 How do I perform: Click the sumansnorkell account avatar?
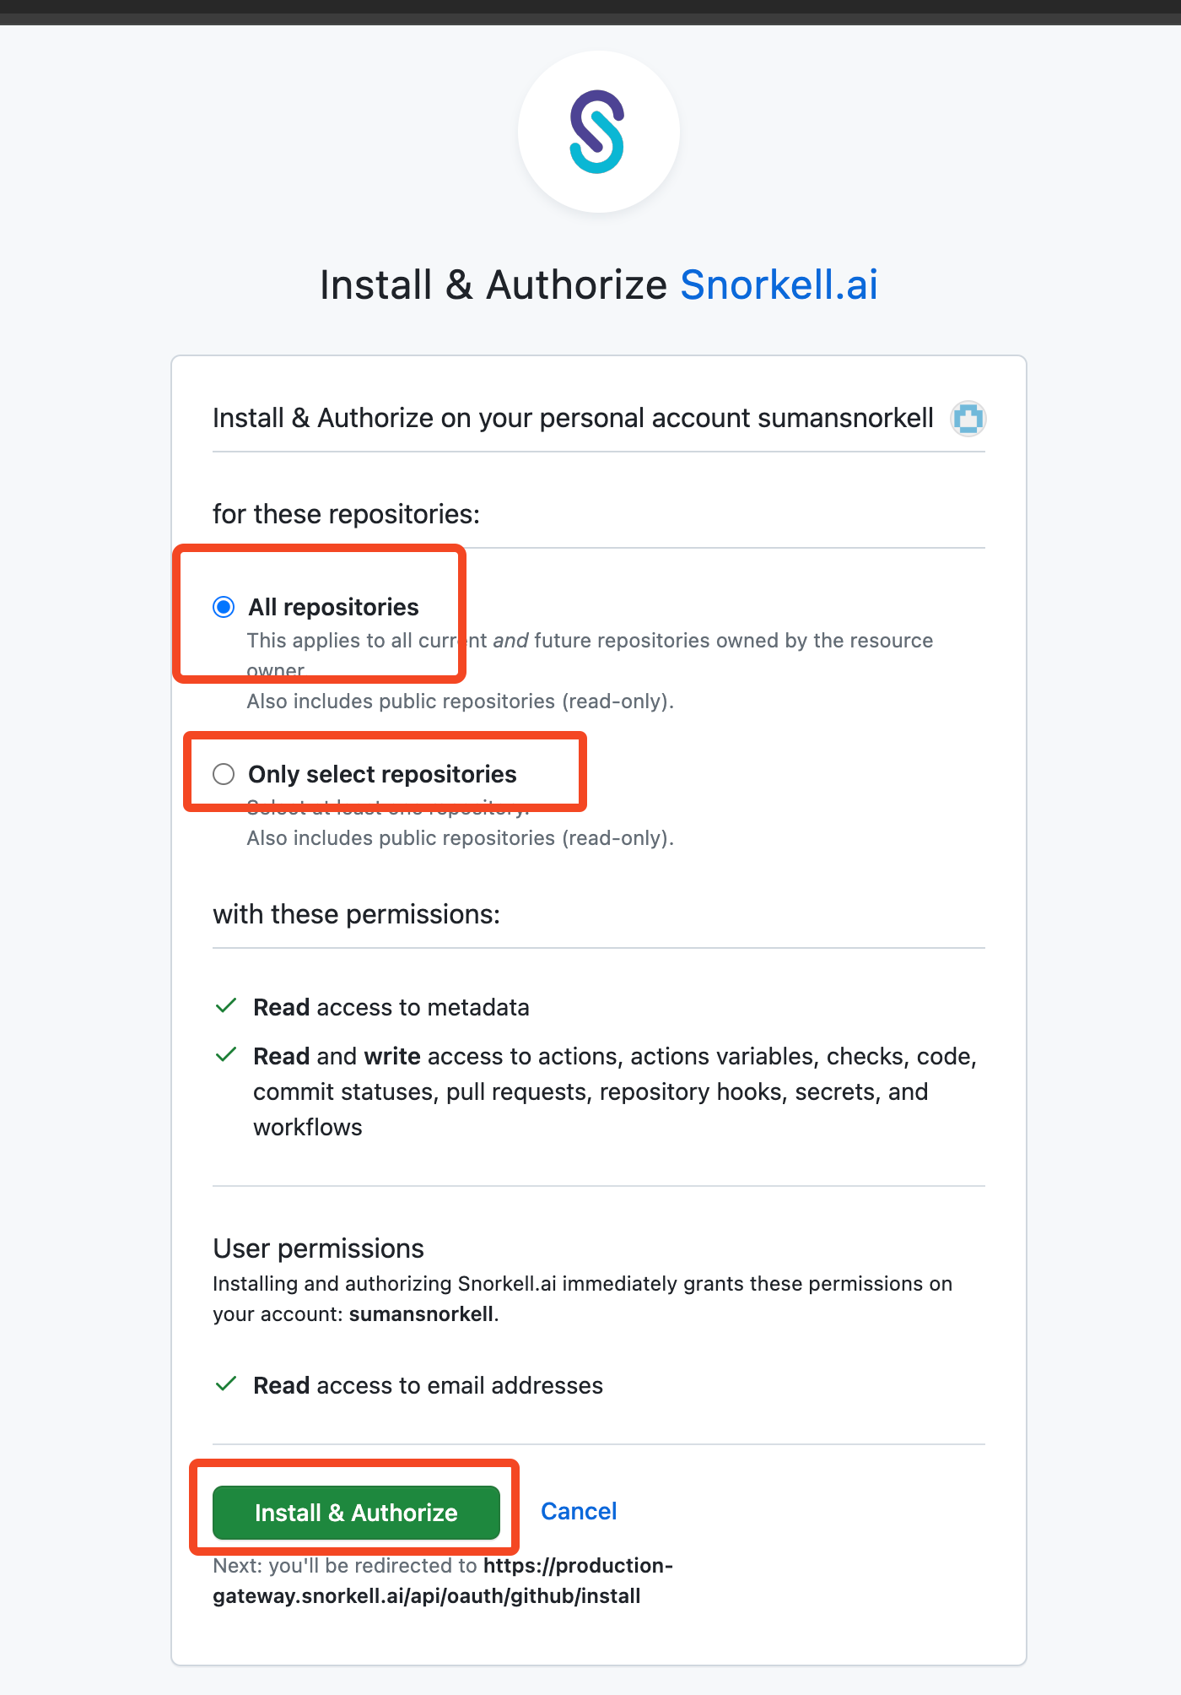coord(968,419)
